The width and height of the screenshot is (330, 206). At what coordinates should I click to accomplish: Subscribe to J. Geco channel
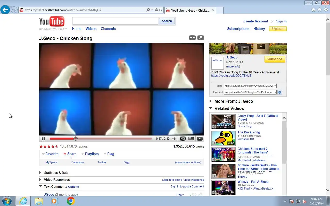(275, 59)
